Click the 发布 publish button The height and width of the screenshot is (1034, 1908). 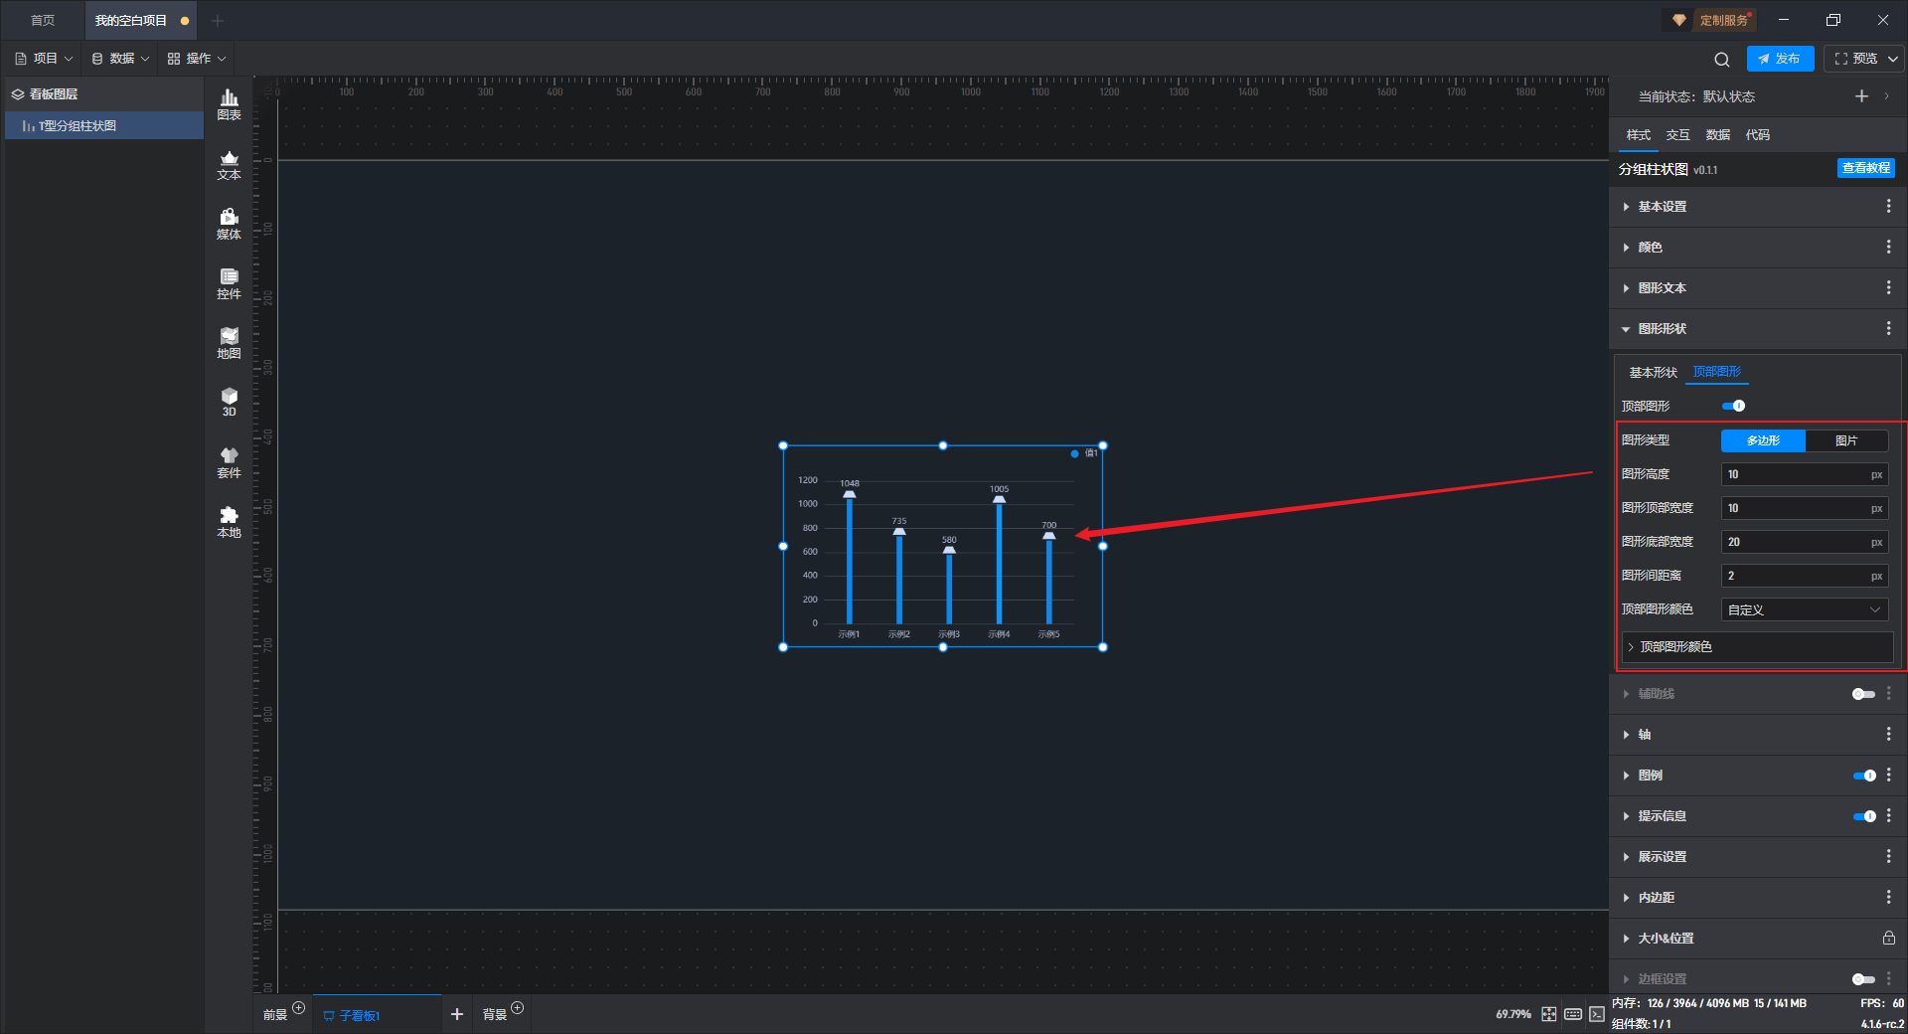point(1780,59)
